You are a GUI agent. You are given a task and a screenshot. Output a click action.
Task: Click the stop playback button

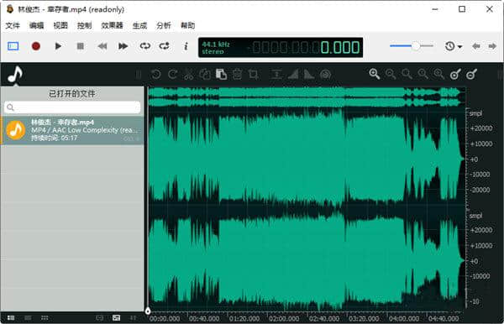(81, 46)
